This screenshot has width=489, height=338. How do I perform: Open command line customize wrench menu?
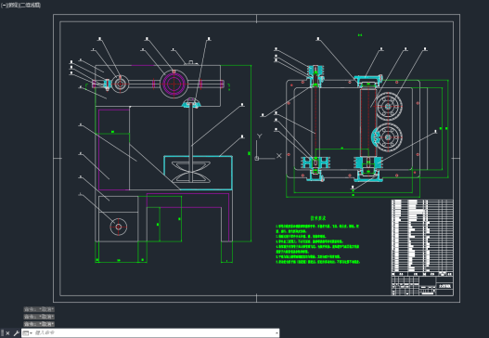click(16, 333)
